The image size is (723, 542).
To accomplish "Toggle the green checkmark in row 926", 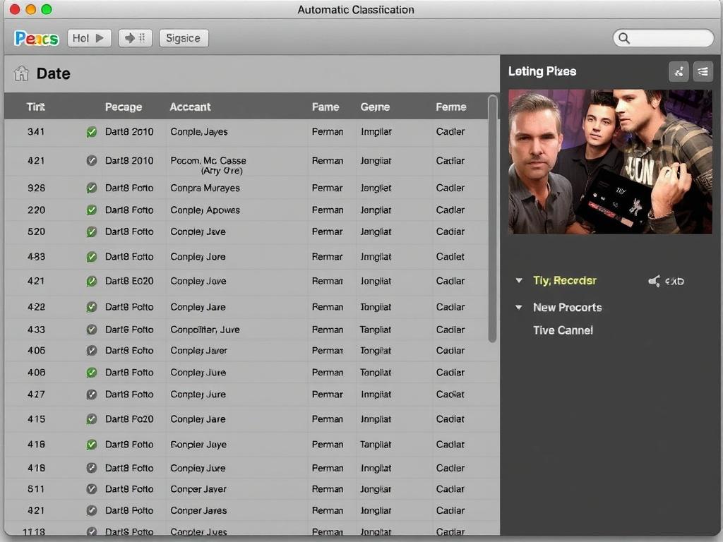I will point(91,188).
